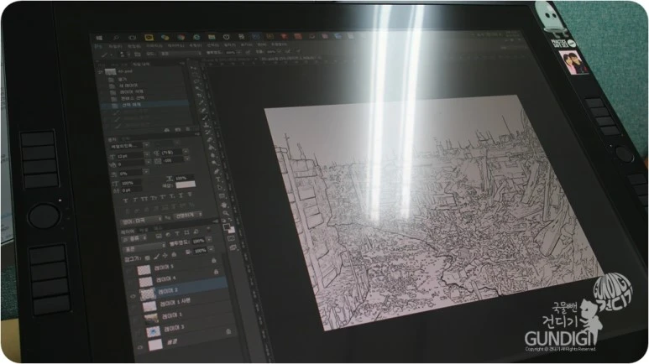Open the 필터 menu
649x364 pixels.
click(x=230, y=45)
